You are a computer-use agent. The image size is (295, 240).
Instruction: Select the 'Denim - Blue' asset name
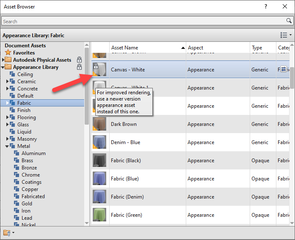(125, 142)
